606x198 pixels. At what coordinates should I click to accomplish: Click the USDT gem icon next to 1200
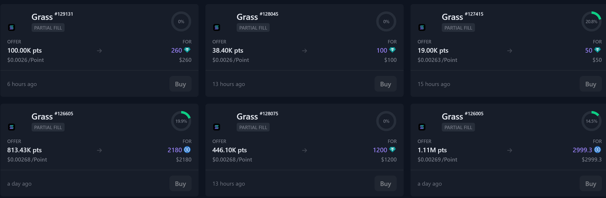click(x=392, y=150)
